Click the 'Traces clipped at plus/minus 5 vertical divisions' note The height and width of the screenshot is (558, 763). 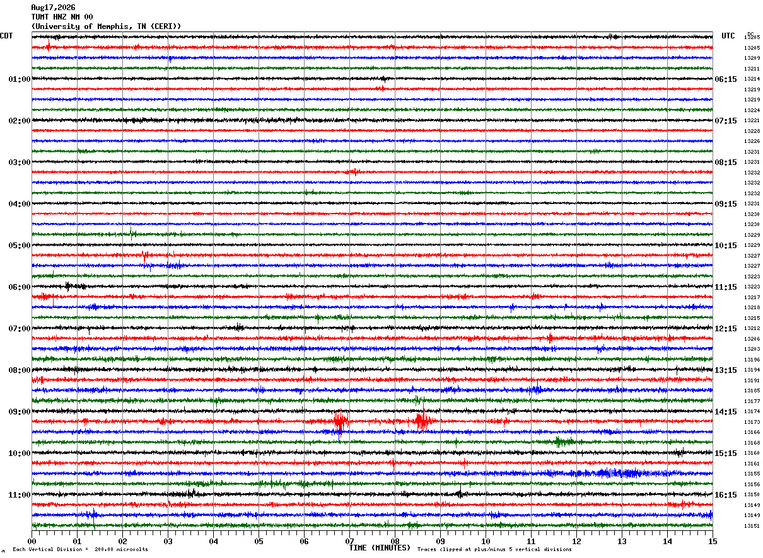494,550
